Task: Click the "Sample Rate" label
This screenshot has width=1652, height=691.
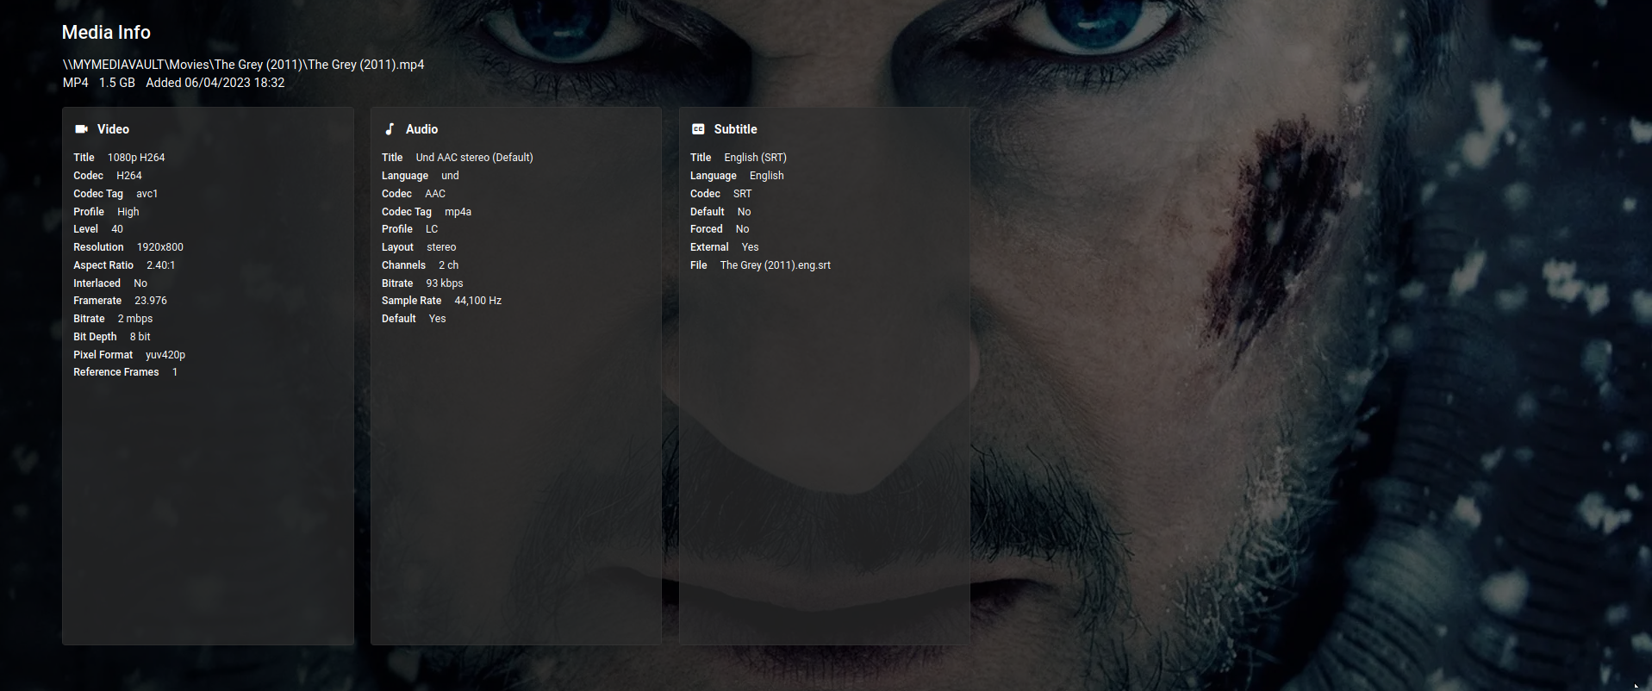Action: pos(412,301)
